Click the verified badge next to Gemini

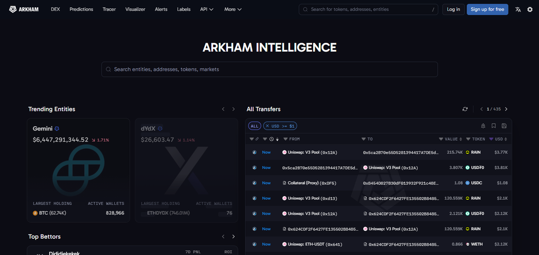pyautogui.click(x=57, y=129)
